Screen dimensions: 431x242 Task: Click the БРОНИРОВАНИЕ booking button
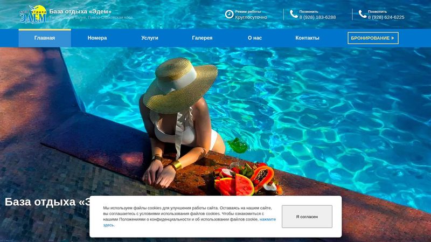(x=373, y=38)
